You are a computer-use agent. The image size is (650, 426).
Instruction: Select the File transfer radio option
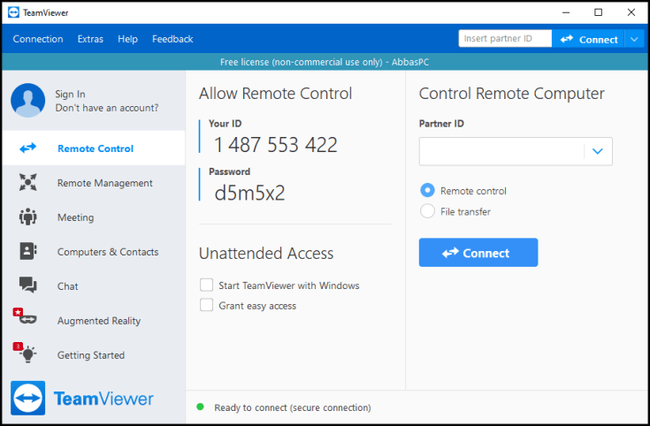point(427,211)
